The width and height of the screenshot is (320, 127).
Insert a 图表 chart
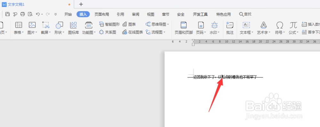(129, 24)
